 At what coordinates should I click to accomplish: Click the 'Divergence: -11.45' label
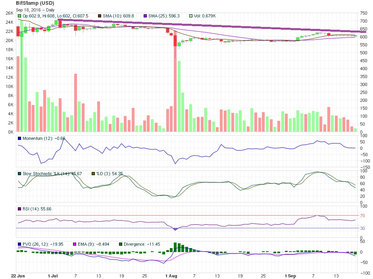[142, 244]
